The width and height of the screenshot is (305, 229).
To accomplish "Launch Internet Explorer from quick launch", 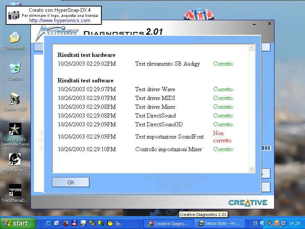I will [48, 223].
